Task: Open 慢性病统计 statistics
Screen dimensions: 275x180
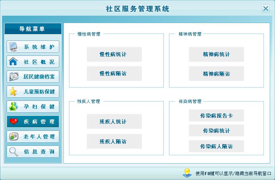Action: pos(114,54)
